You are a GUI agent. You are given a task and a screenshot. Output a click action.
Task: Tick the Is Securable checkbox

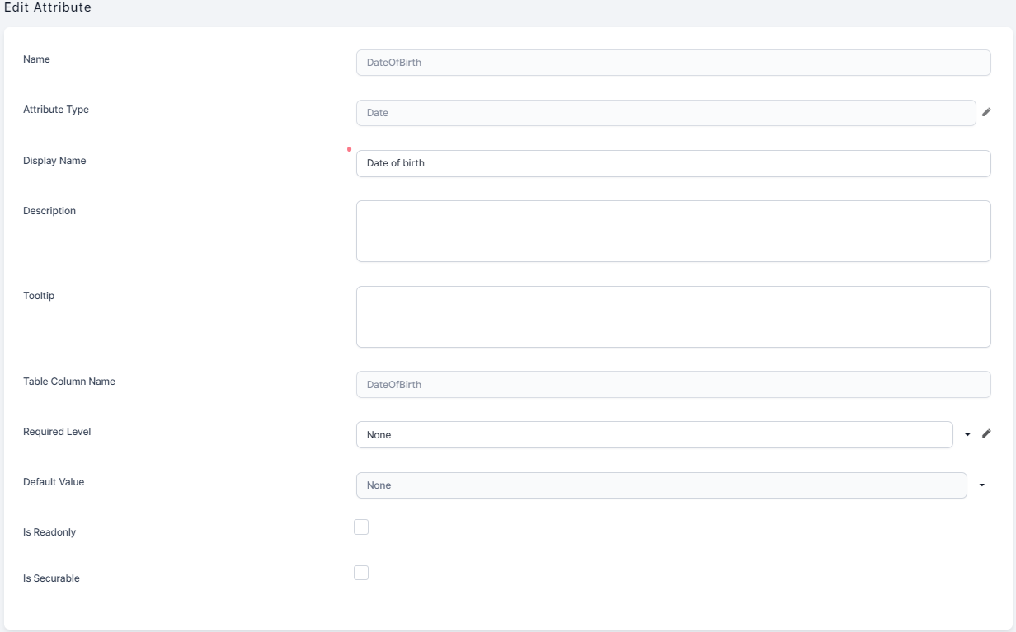tap(361, 573)
